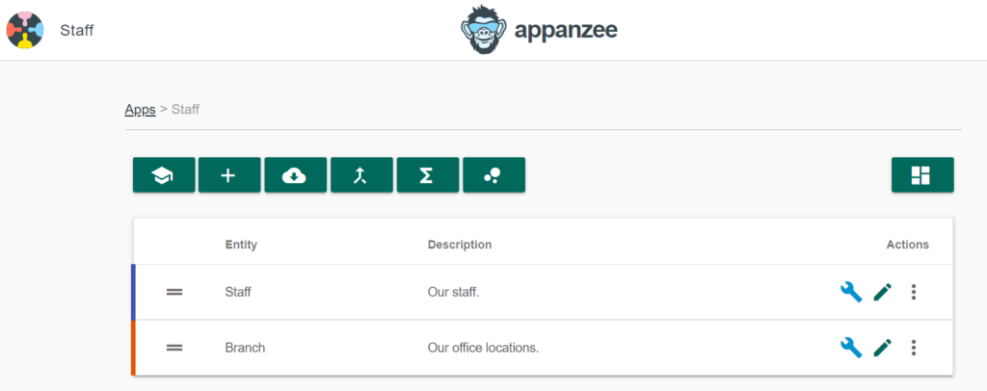This screenshot has width=987, height=391.
Task: Open the three-dot menu for Staff row
Action: (914, 292)
